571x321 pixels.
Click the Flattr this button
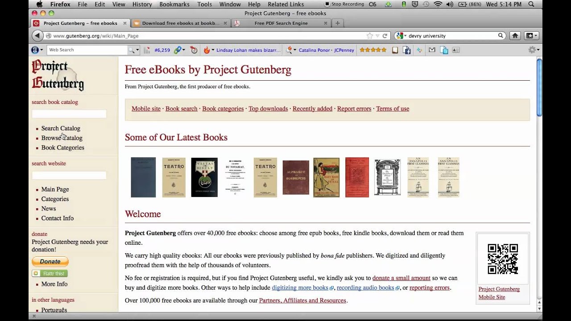tap(50, 273)
